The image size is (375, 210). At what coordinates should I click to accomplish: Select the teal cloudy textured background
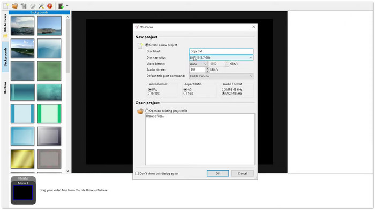[x=49, y=92]
